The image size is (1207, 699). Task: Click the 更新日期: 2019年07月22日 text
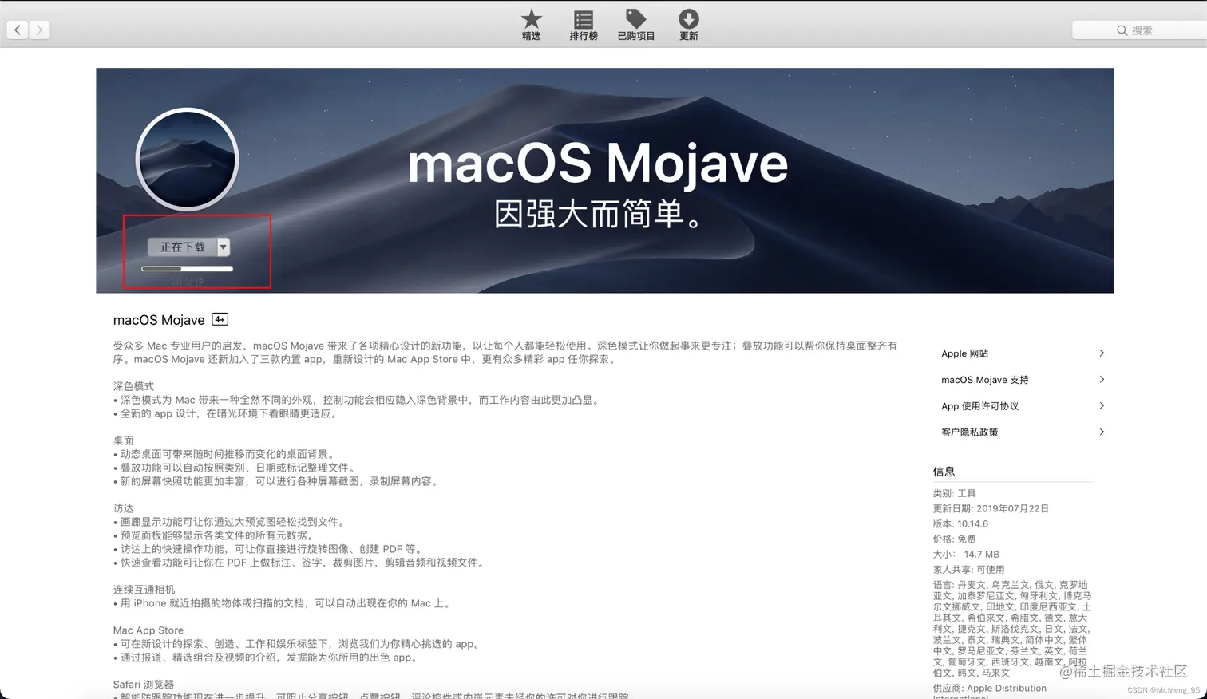(991, 508)
